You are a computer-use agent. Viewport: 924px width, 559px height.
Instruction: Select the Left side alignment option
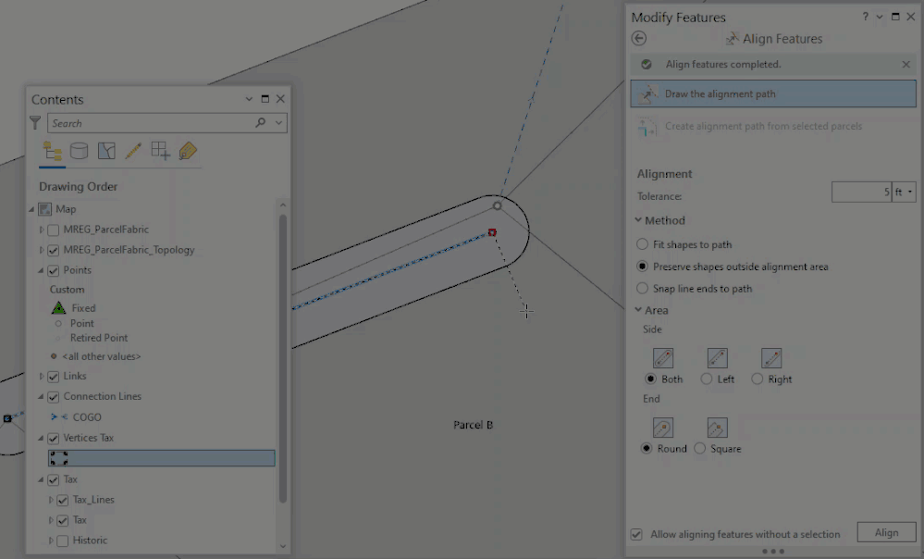(x=706, y=379)
